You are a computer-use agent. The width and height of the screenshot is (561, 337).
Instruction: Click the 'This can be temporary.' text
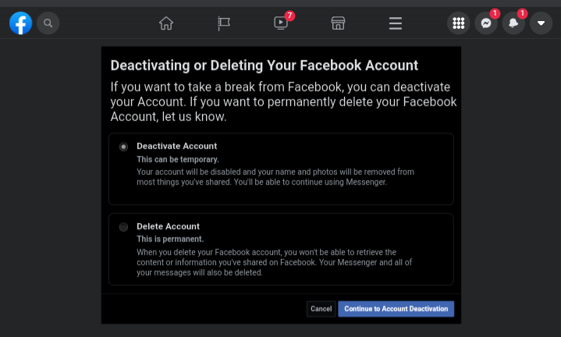coord(178,160)
